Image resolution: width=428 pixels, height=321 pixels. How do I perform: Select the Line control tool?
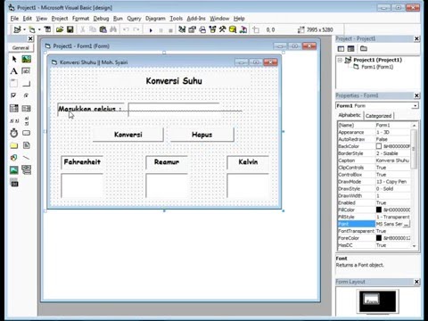(26, 158)
